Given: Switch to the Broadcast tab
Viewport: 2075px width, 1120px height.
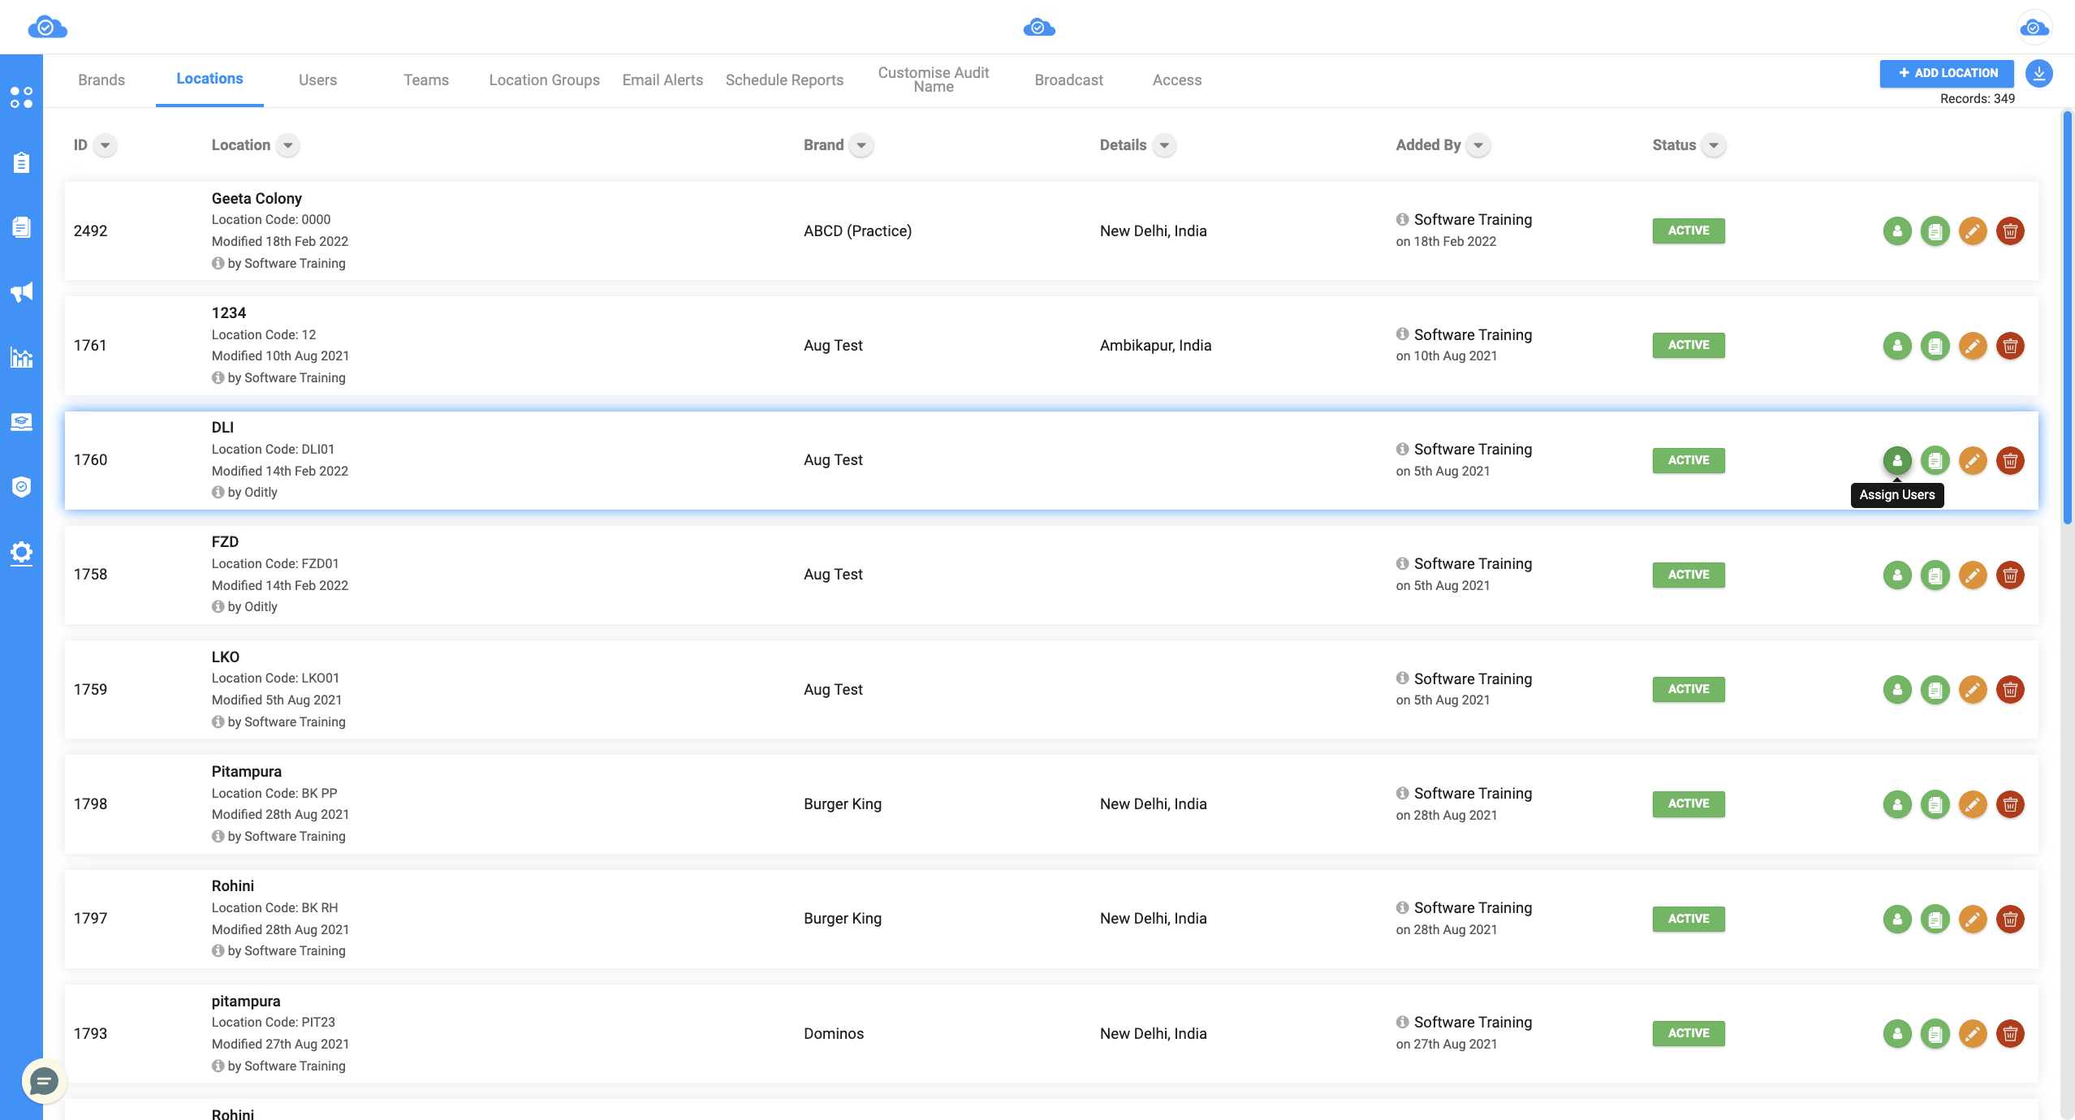Looking at the screenshot, I should coord(1068,80).
